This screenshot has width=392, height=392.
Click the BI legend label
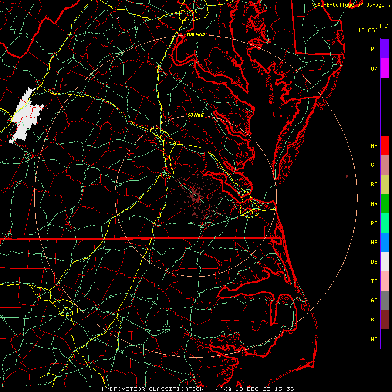point(374,320)
